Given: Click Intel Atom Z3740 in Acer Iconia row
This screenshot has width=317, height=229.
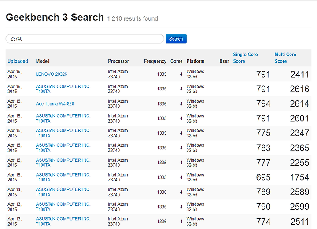Looking at the screenshot, I should (x=118, y=103).
